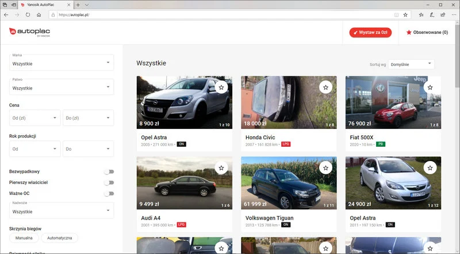Toggle the Pierwszy właściciel switch
Screen dimensions: 460x254
pos(109,182)
